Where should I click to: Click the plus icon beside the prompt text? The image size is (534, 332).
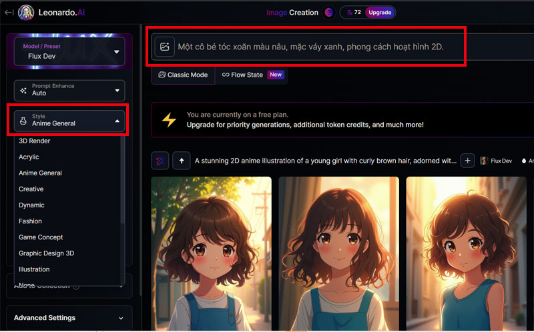(468, 161)
